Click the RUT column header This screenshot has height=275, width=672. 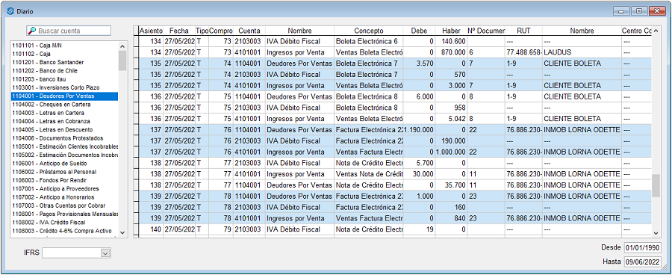(x=523, y=31)
